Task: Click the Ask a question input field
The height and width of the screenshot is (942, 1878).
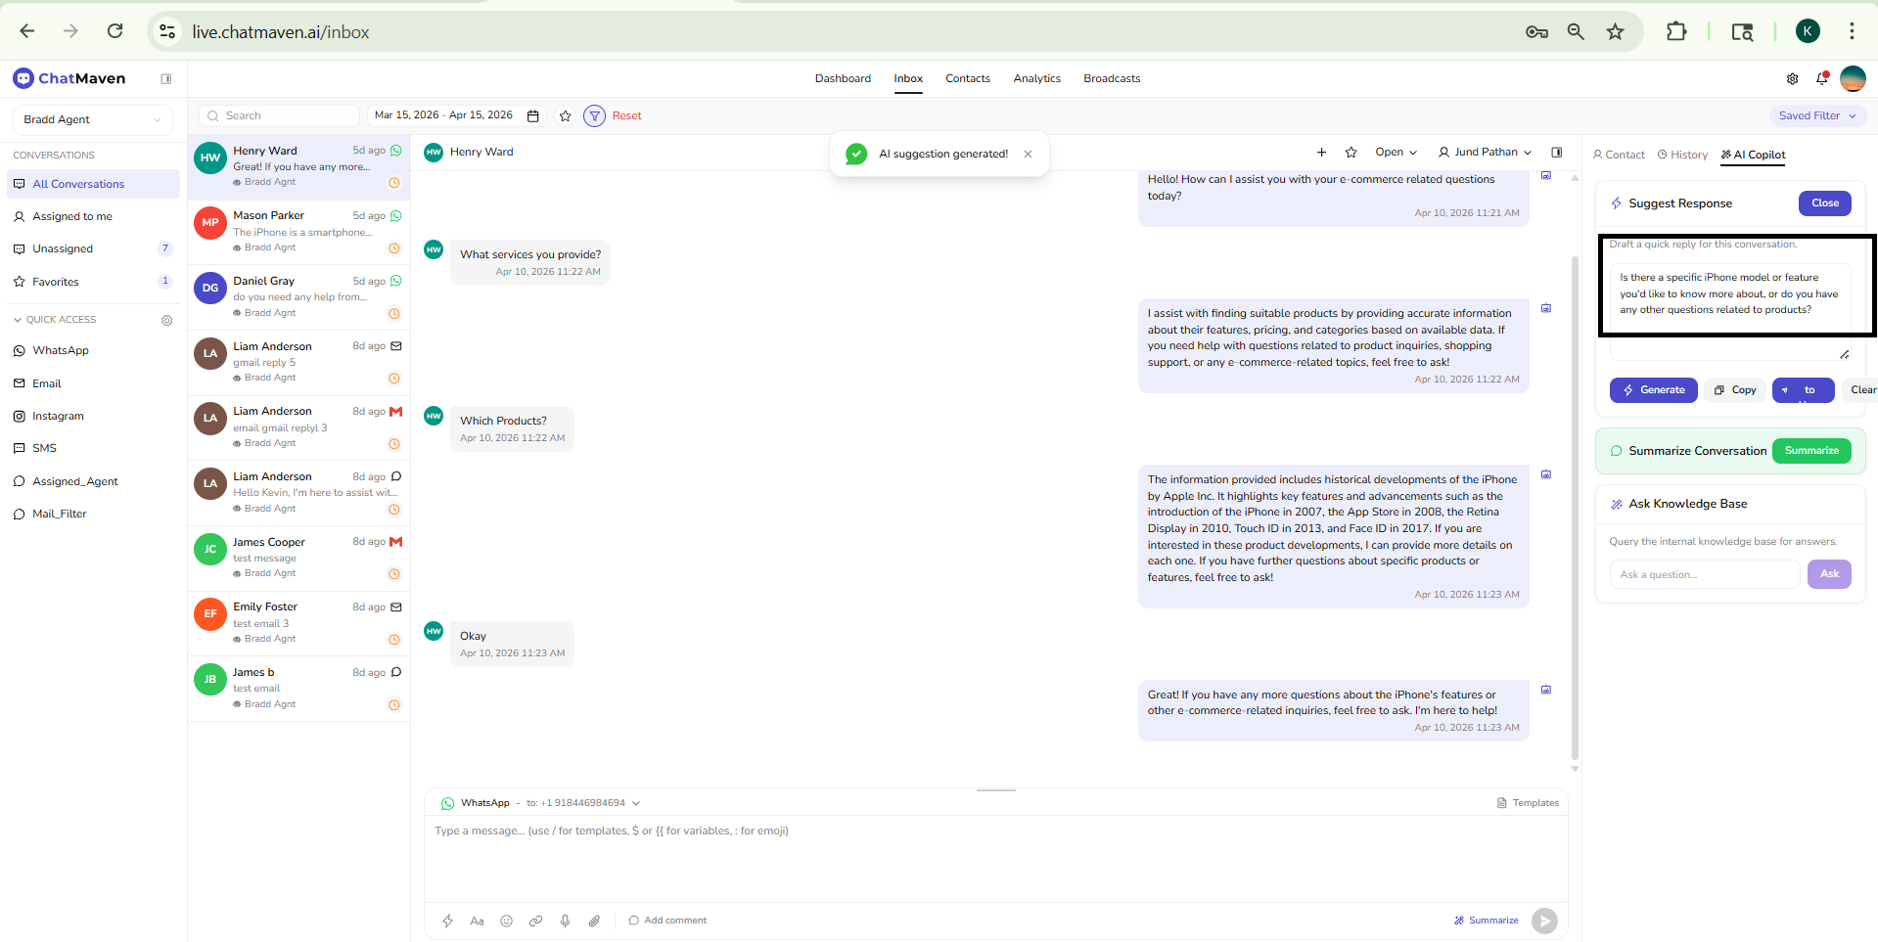Action: [x=1704, y=574]
